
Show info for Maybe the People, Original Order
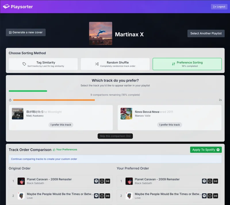[102, 196]
